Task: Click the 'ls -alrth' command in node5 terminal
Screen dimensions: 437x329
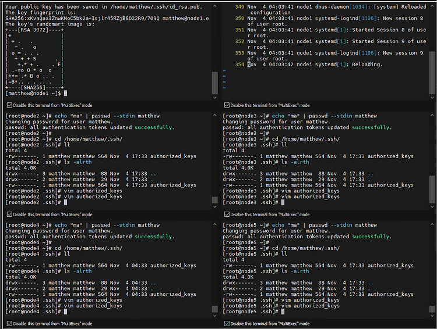Action: (x=295, y=271)
